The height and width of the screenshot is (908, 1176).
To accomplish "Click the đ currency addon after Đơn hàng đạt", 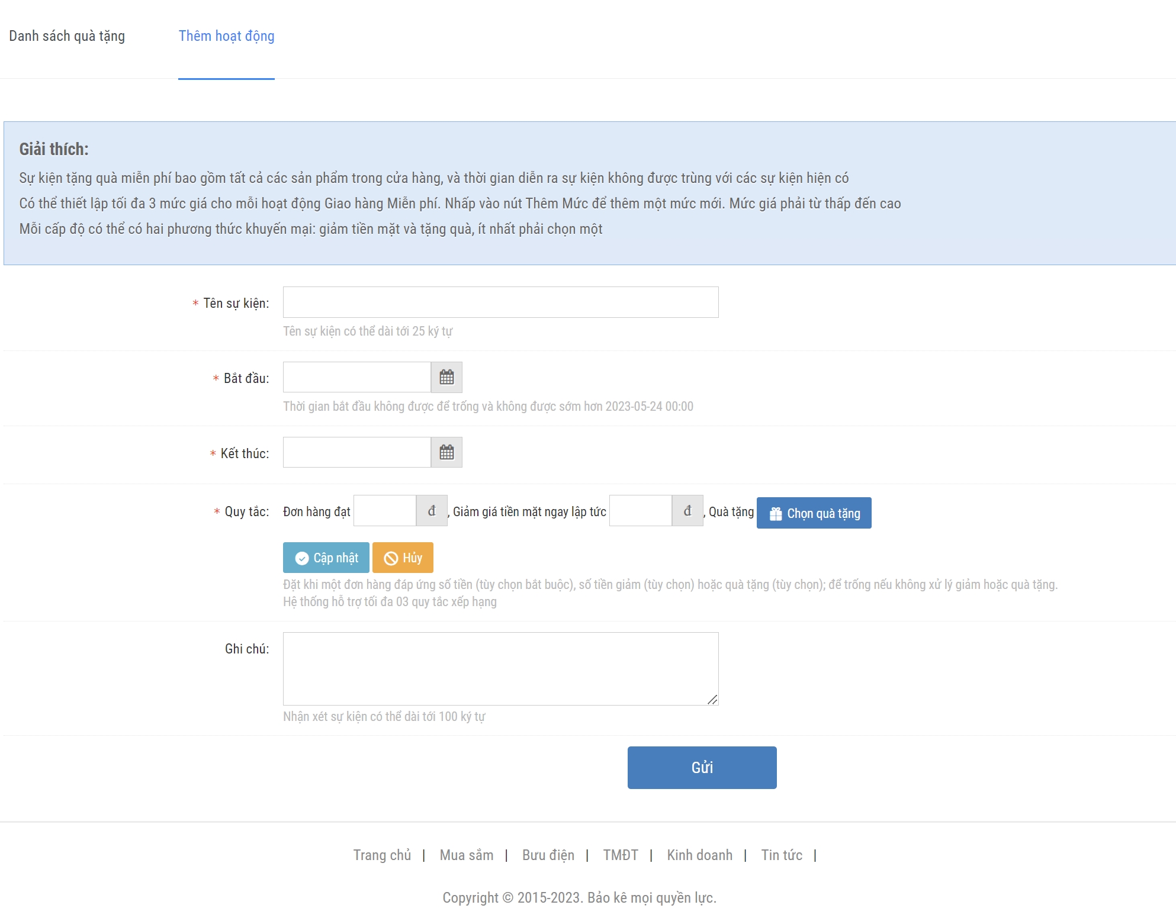I will [x=432, y=511].
